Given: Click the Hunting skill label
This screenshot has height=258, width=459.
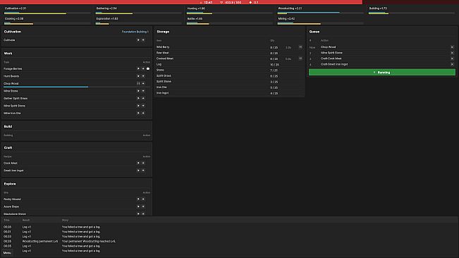Looking at the screenshot, I should pyautogui.click(x=196, y=8).
